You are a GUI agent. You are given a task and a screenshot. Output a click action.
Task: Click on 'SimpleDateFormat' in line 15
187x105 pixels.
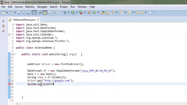68,71
